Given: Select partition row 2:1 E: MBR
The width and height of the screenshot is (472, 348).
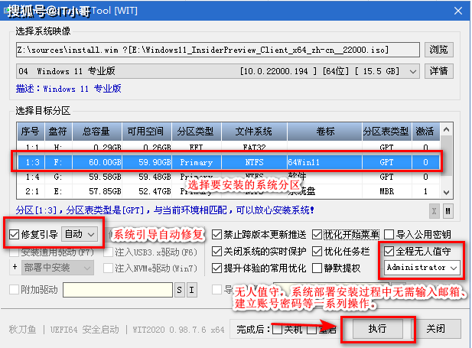Looking at the screenshot, I should pyautogui.click(x=228, y=191).
